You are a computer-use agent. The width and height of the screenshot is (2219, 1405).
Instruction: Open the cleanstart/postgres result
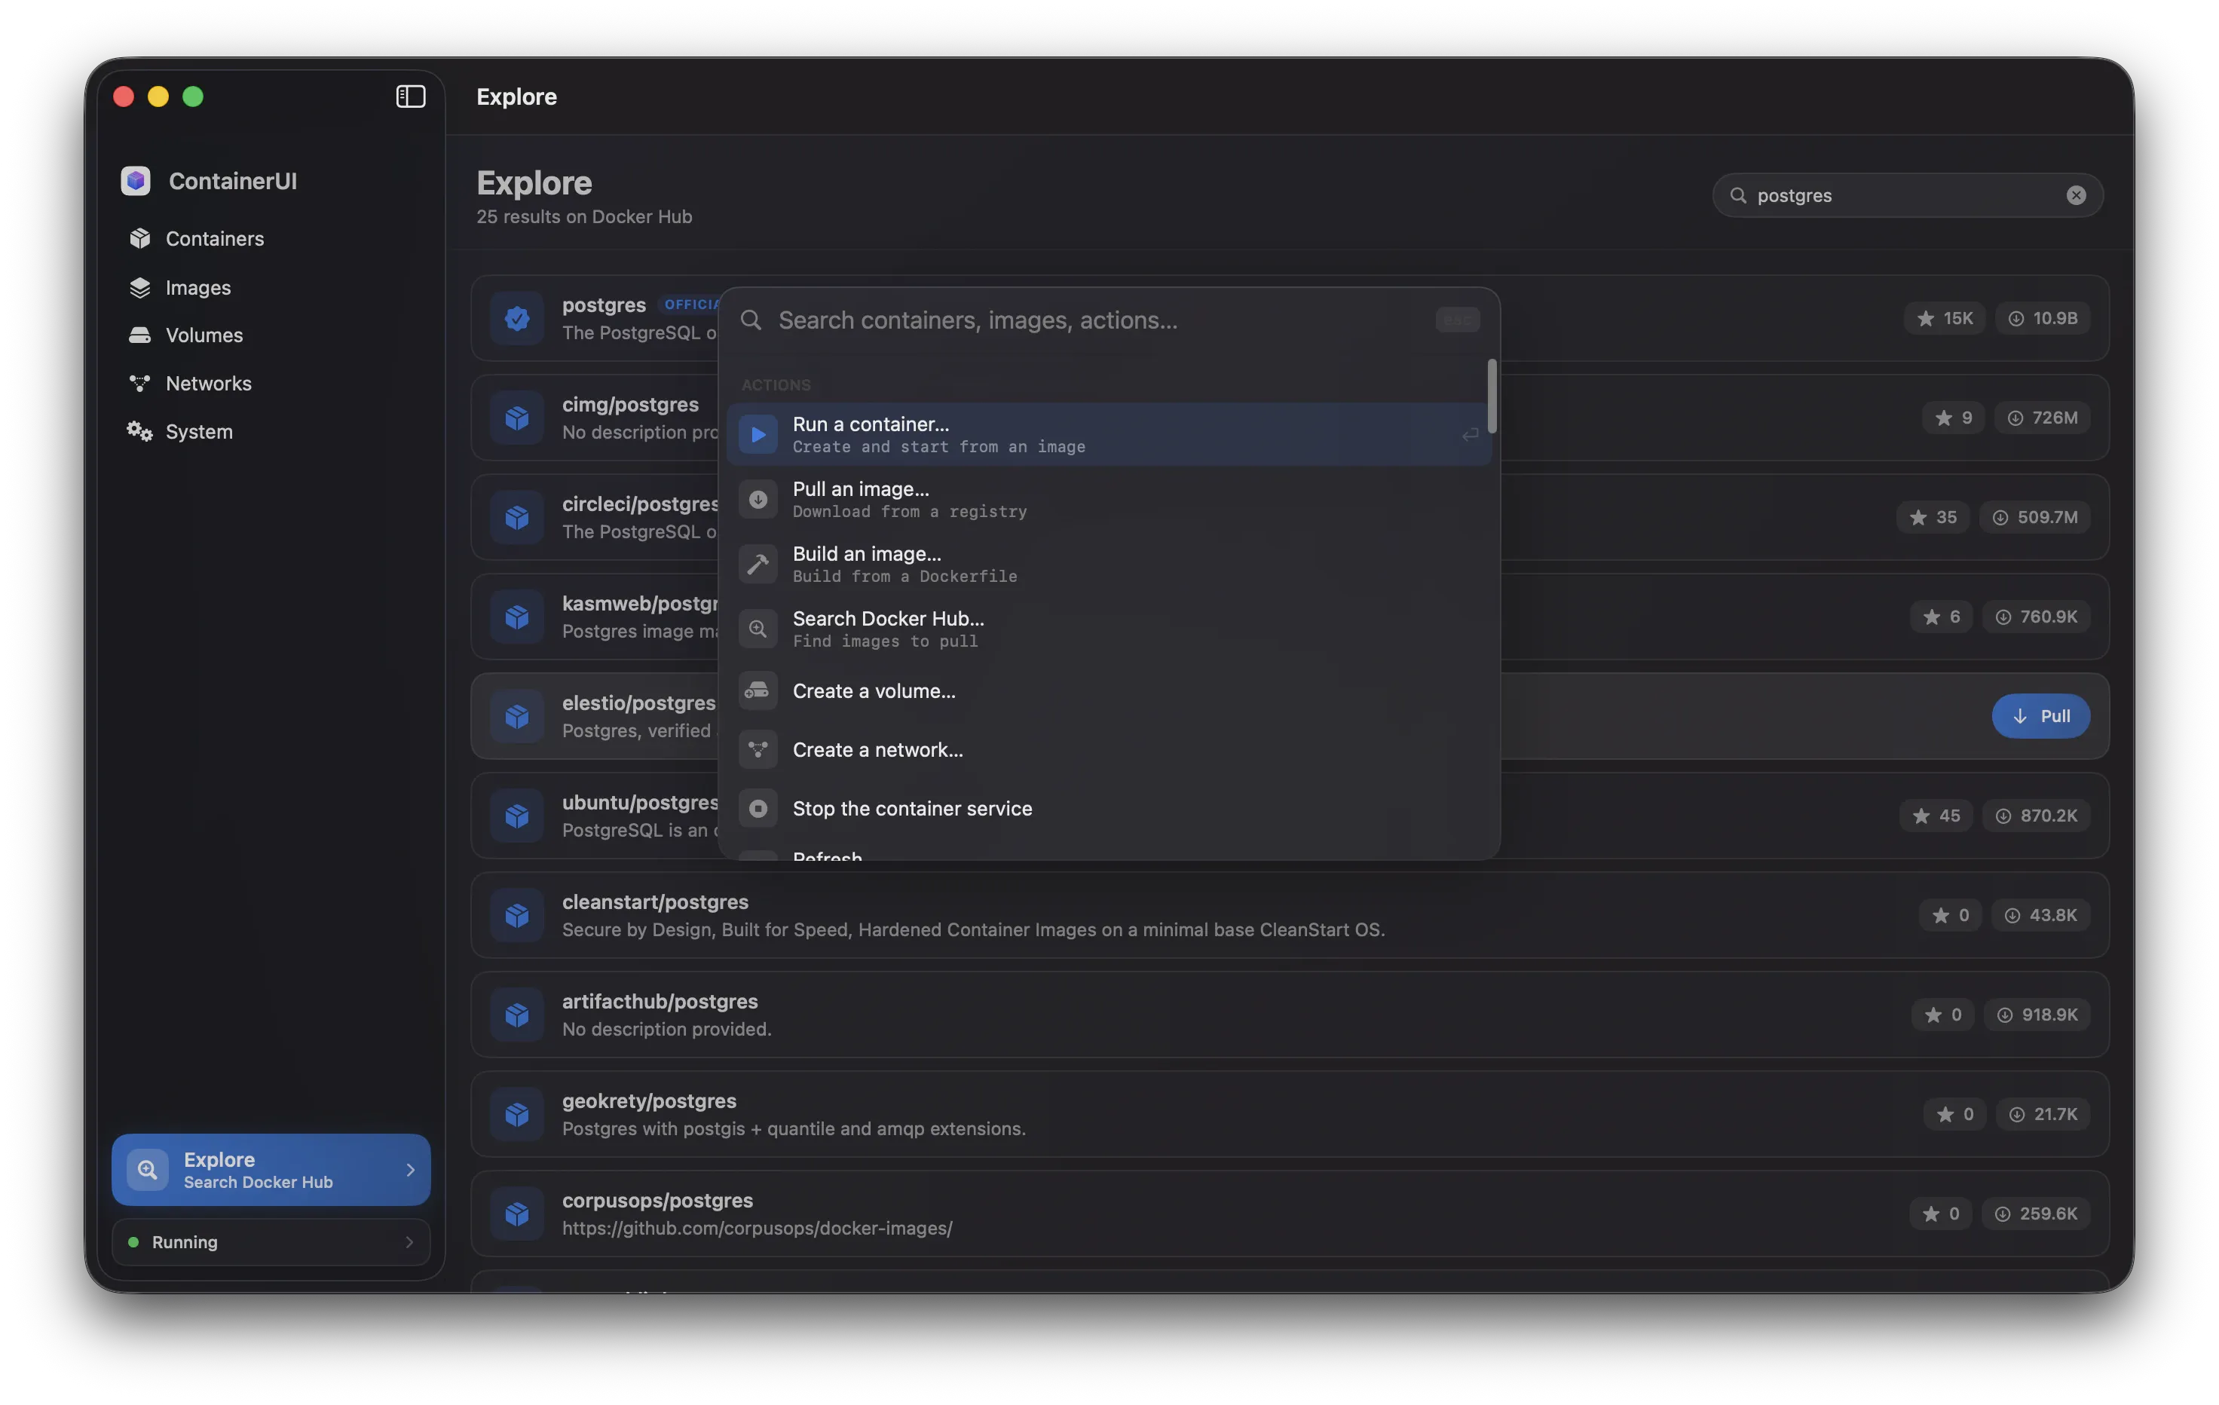click(1290, 915)
